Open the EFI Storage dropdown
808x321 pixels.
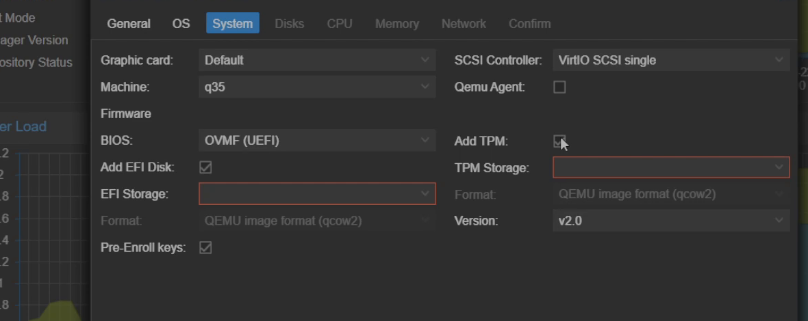click(317, 194)
